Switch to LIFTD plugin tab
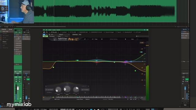Viewport: 196px width, 110px height. 137,32
